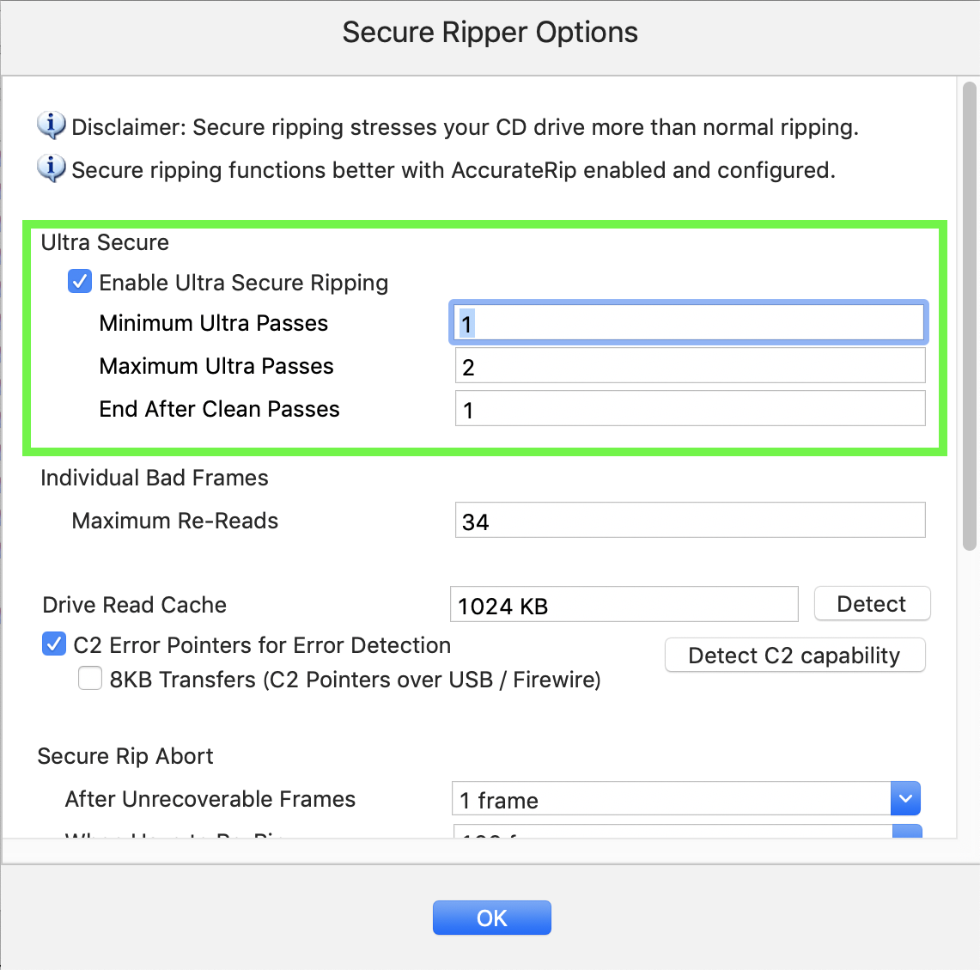Click the Secure Rip Abort section label
Viewport: 980px width, 970px height.
coord(125,756)
